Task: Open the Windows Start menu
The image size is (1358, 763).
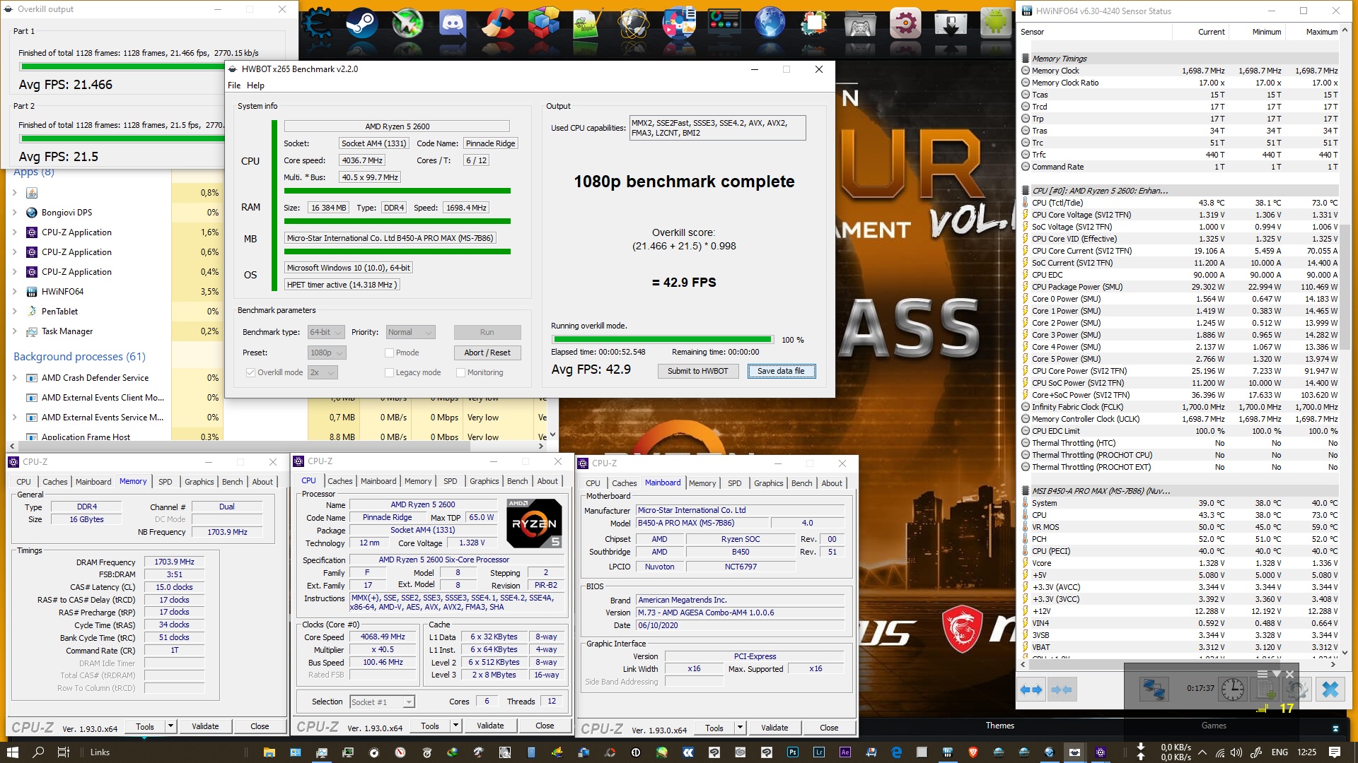Action: pos(12,752)
